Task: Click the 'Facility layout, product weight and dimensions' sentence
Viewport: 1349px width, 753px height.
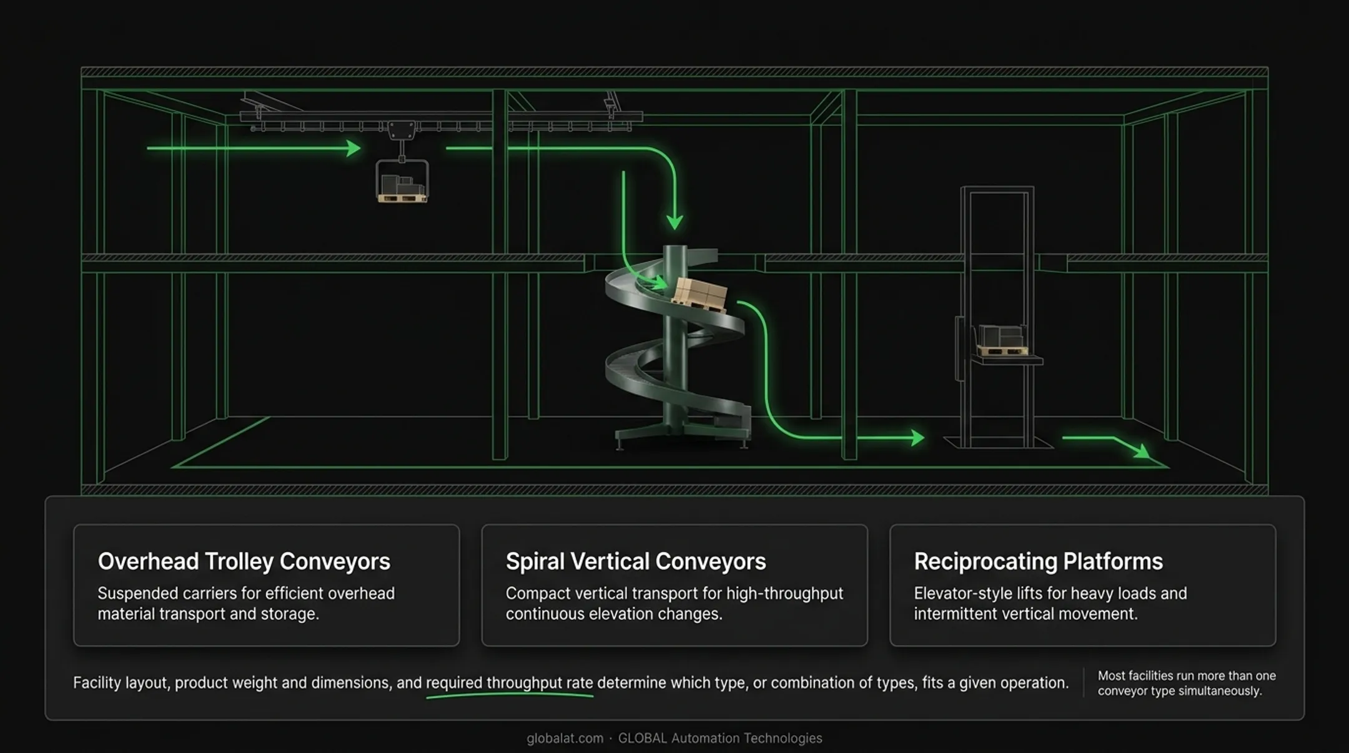Action: coord(571,683)
